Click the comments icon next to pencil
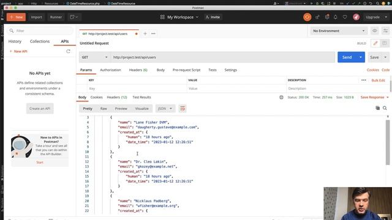Image resolution: width=392 pixels, height=220 pixels. tap(384, 43)
